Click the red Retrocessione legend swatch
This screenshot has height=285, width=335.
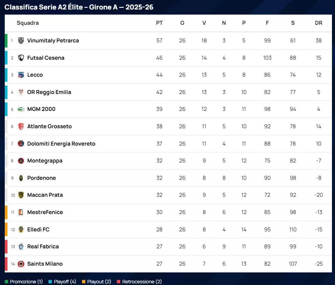tap(119, 282)
